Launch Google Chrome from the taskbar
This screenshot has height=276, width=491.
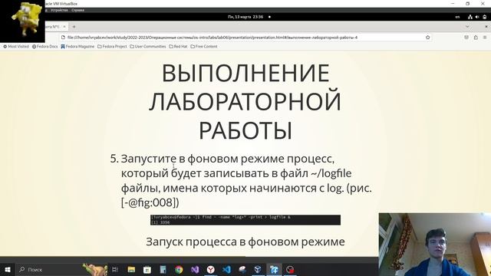[x=179, y=269]
